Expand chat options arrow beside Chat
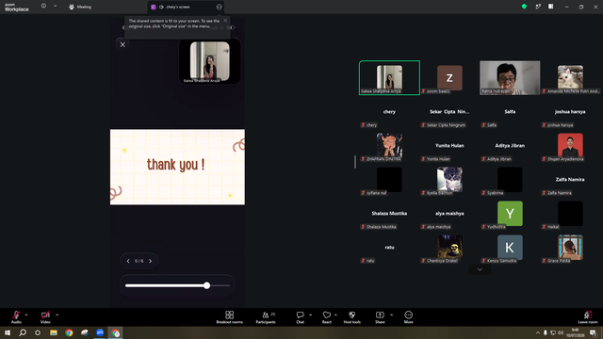The width and height of the screenshot is (603, 339). (310, 315)
